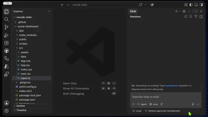This screenshot has width=208, height=117.
Task: Toggle Sessions side-by-side layout icon
Action: coord(201,17)
